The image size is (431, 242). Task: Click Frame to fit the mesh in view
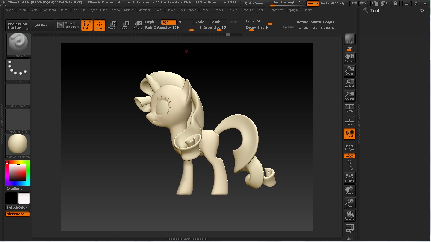349,178
